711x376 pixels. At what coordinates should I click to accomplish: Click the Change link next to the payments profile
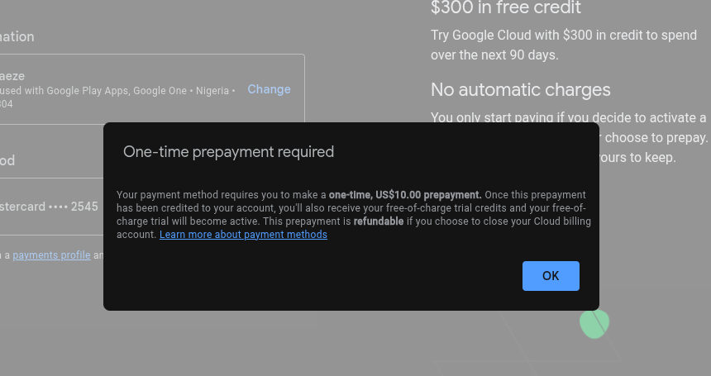point(269,89)
